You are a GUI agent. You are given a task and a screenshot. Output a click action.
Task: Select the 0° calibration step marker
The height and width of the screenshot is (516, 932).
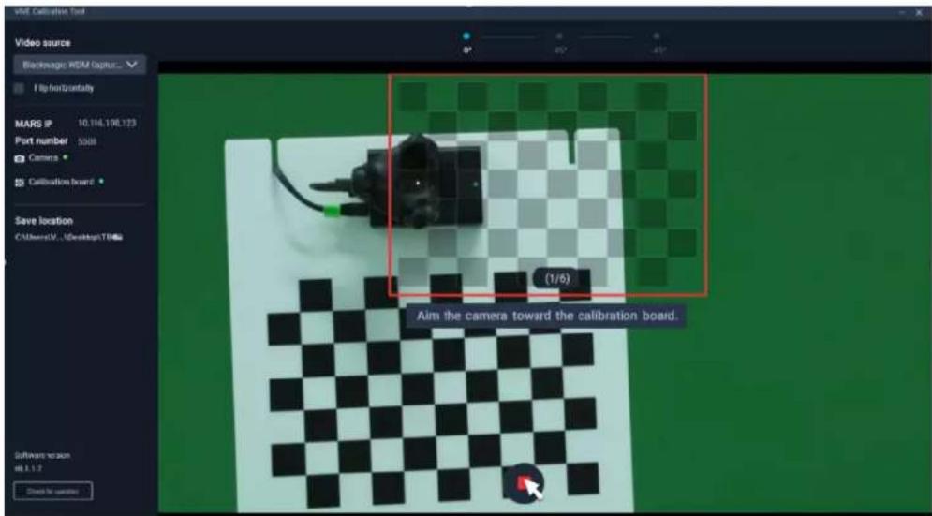(x=466, y=37)
